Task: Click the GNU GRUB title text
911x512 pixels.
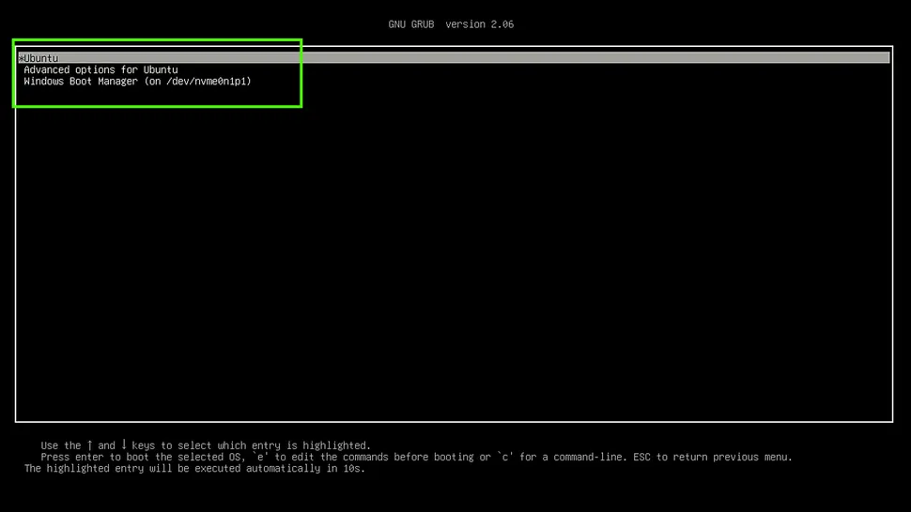Action: tap(411, 24)
